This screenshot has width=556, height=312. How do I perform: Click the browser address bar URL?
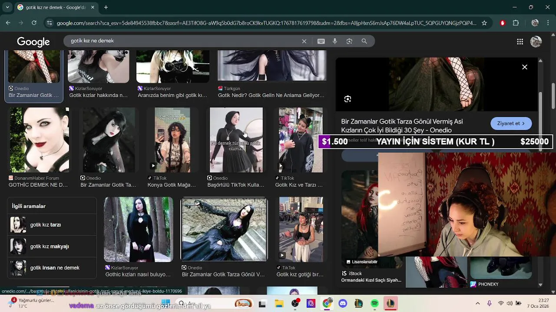266,23
